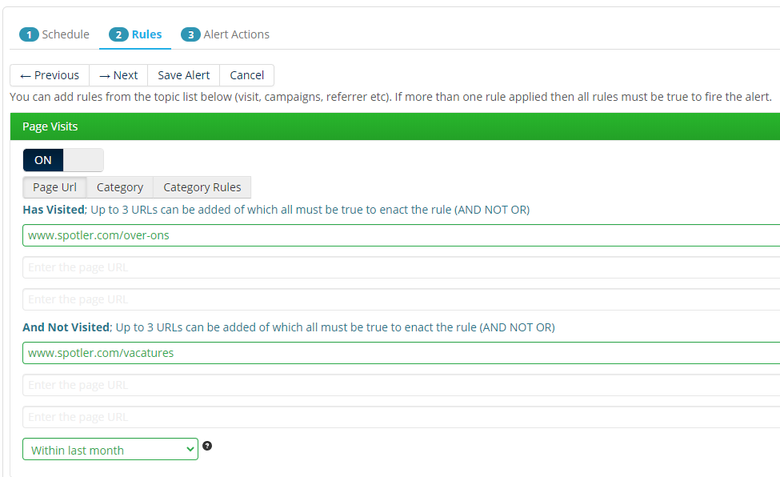Click the help question mark icon
The width and height of the screenshot is (780, 477).
207,446
